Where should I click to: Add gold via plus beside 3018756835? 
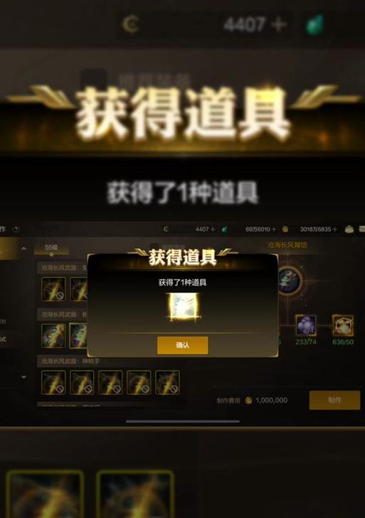(334, 229)
